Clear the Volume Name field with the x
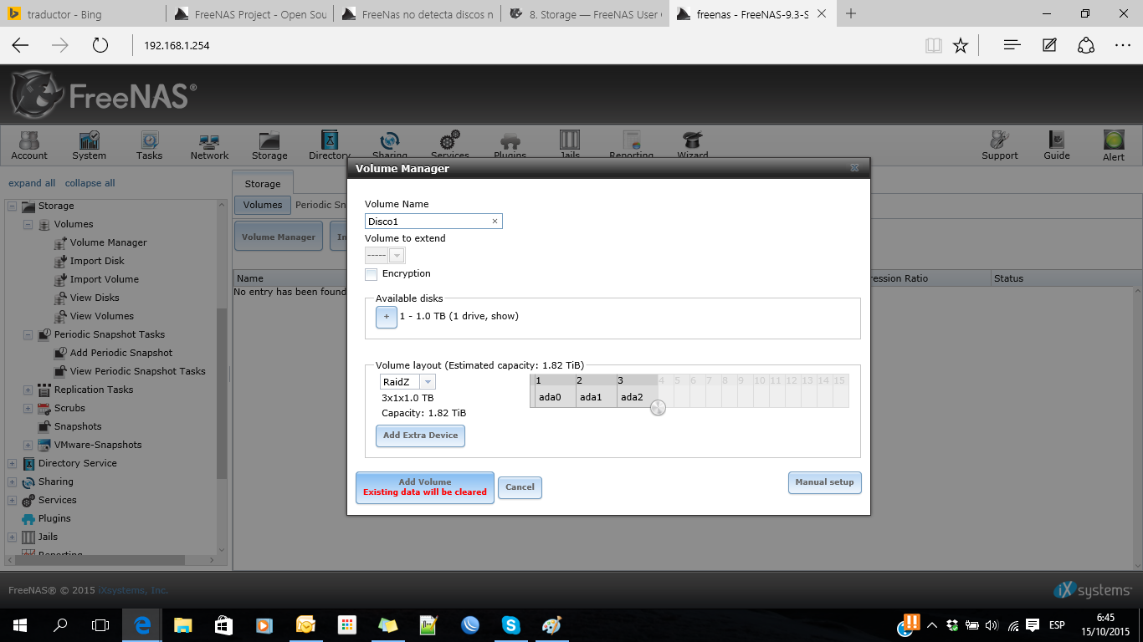Screen dimensions: 1143x642 point(495,222)
